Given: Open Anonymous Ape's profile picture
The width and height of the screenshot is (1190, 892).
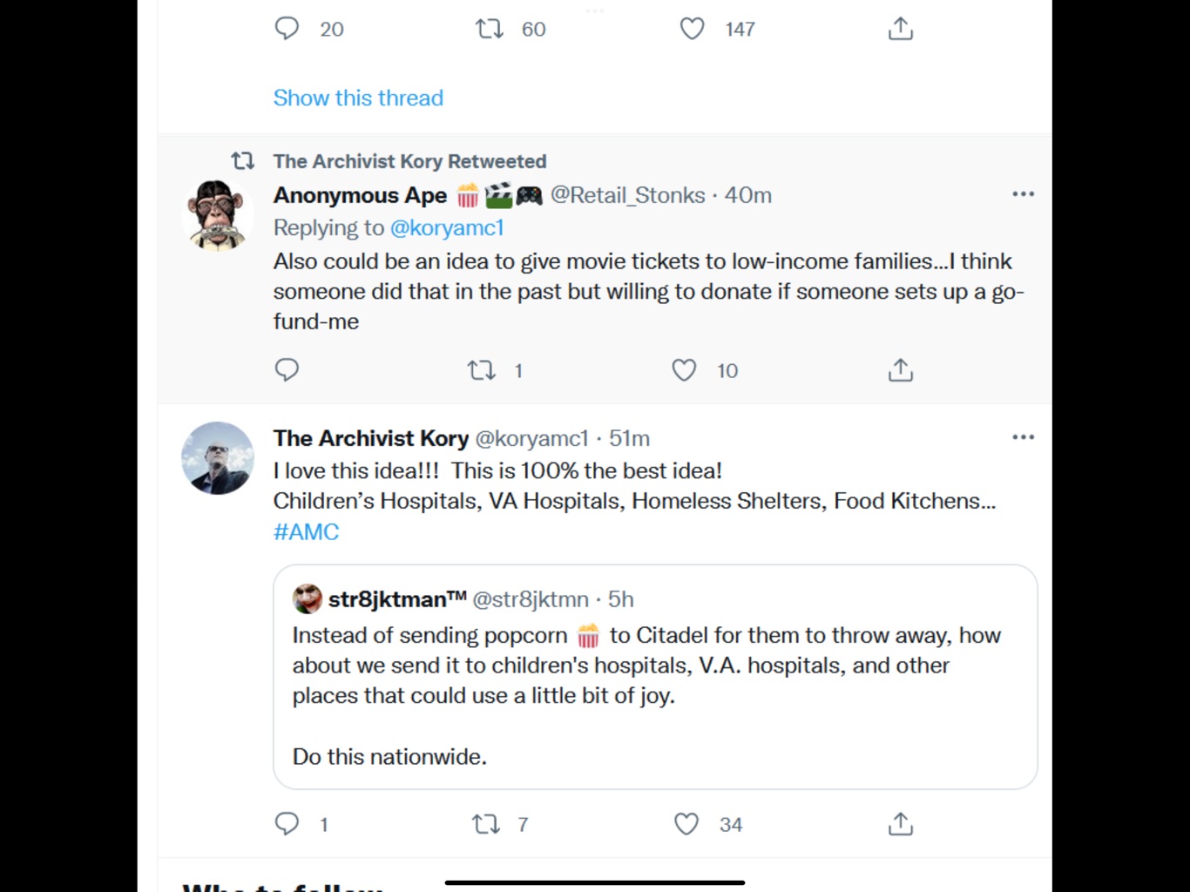Looking at the screenshot, I should click(217, 214).
